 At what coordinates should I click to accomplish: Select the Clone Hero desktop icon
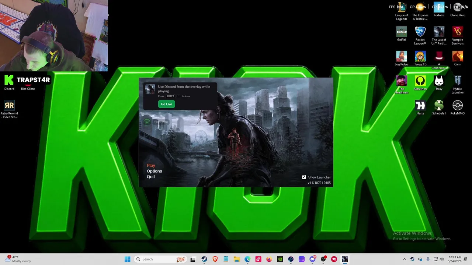coord(458,10)
